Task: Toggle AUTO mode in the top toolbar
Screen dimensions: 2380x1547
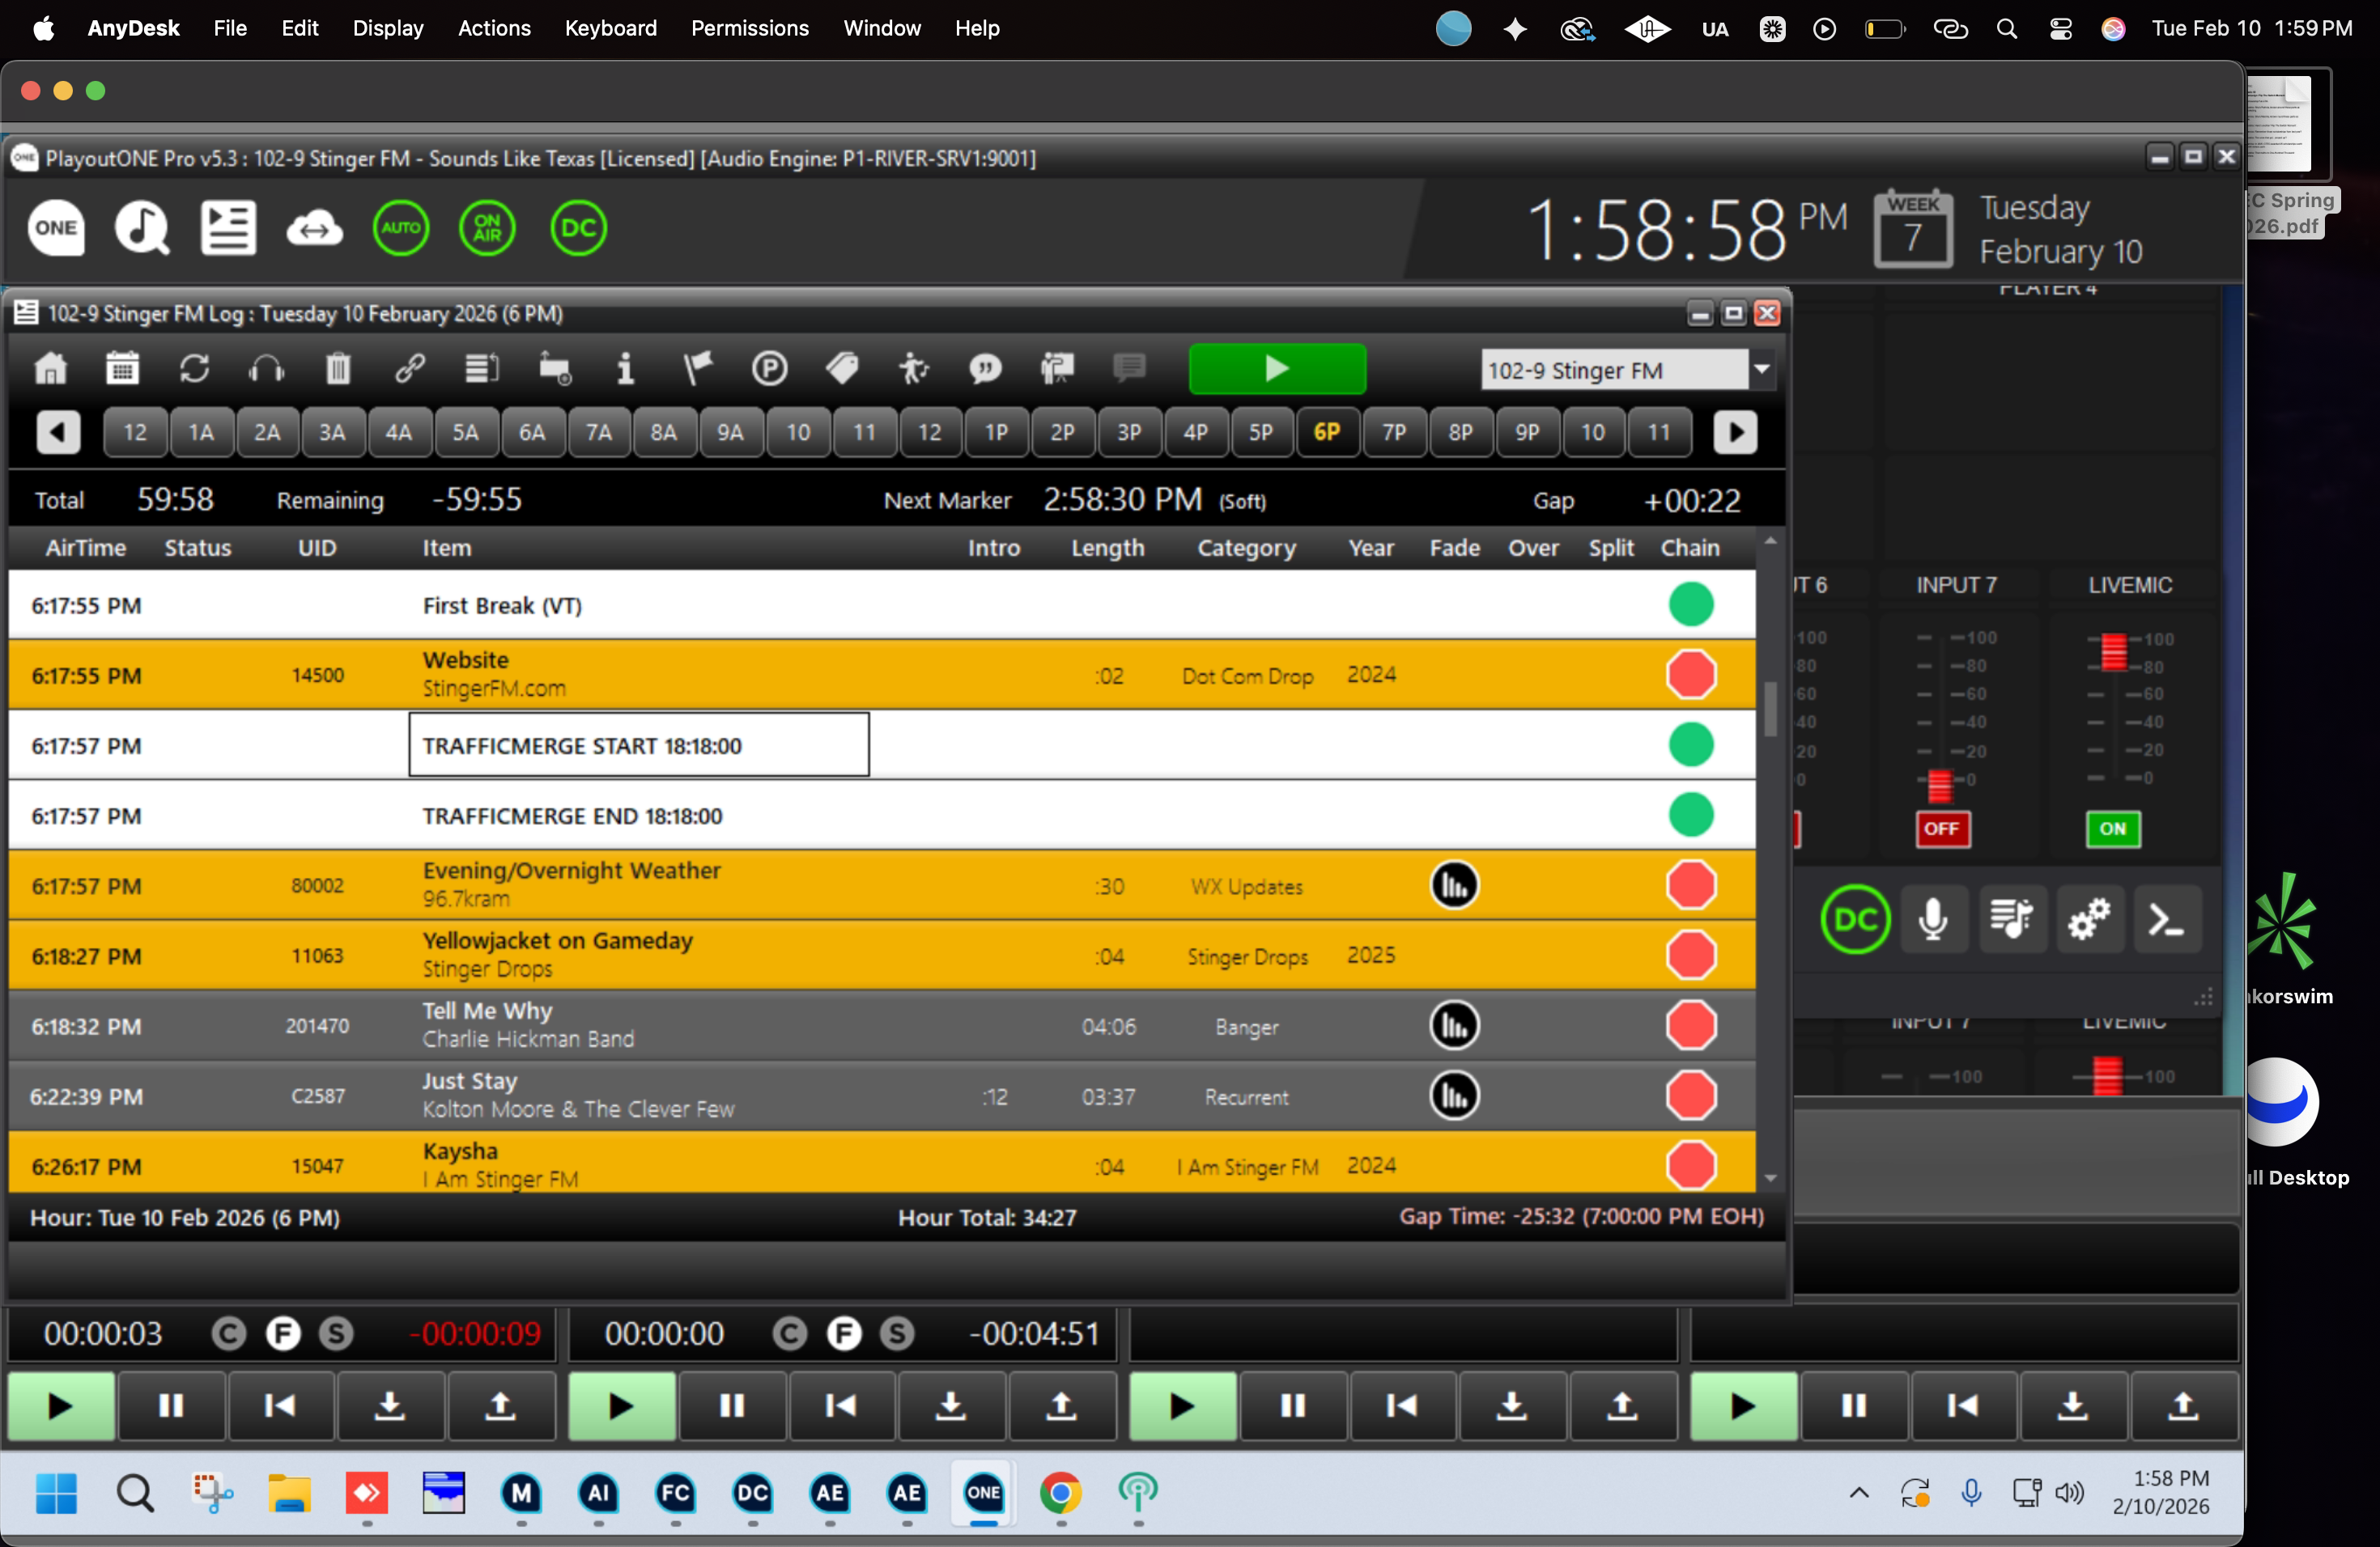Action: (401, 228)
